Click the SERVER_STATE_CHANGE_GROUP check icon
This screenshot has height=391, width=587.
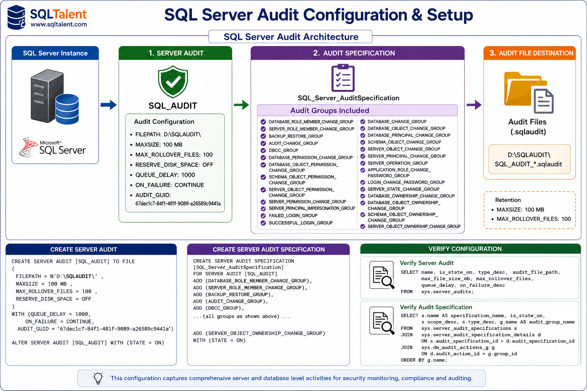click(363, 189)
